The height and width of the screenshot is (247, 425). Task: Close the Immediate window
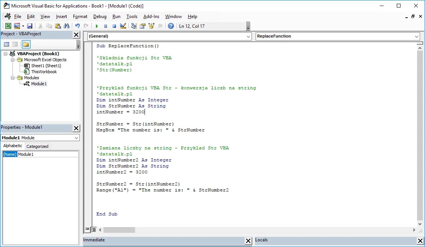point(248,241)
